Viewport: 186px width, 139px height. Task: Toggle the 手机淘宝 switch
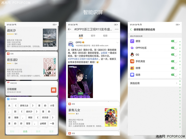coord(174,61)
